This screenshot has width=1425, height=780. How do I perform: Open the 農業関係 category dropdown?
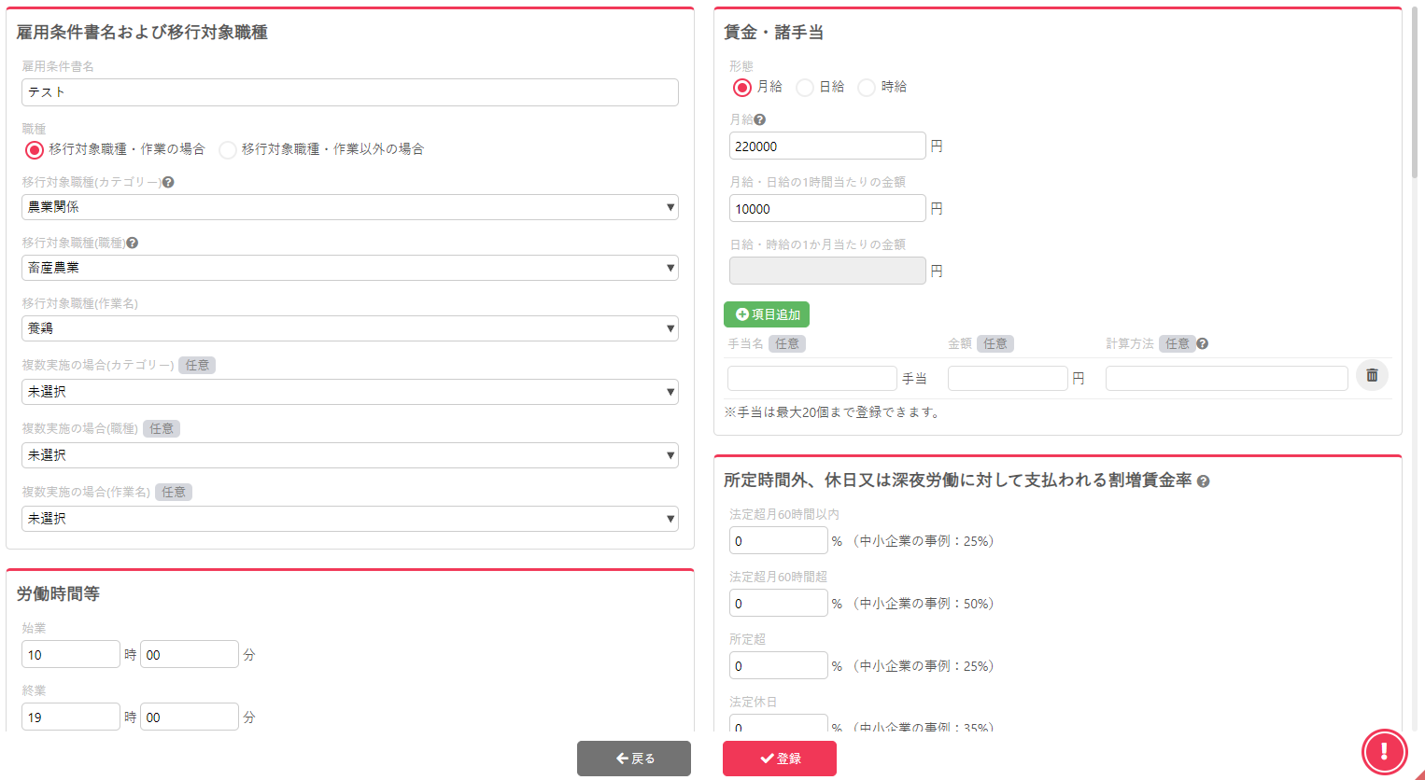coord(349,207)
